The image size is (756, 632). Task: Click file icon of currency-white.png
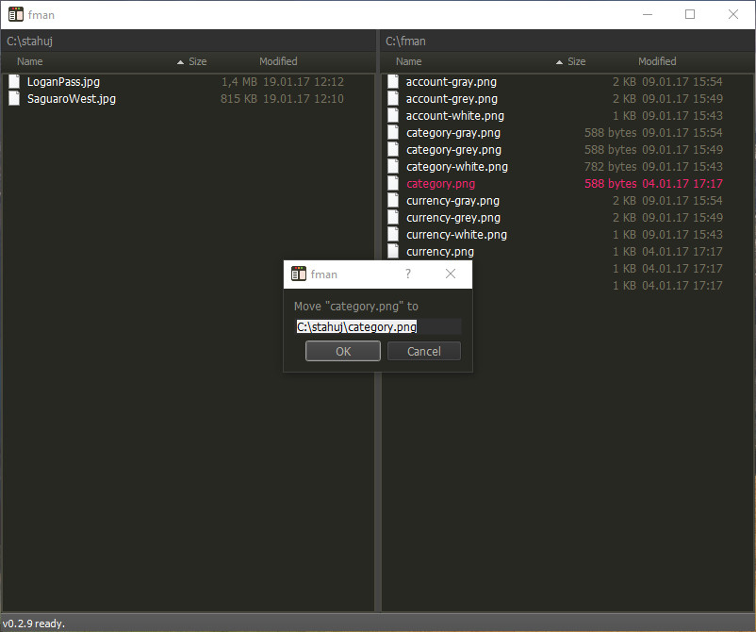pos(393,235)
